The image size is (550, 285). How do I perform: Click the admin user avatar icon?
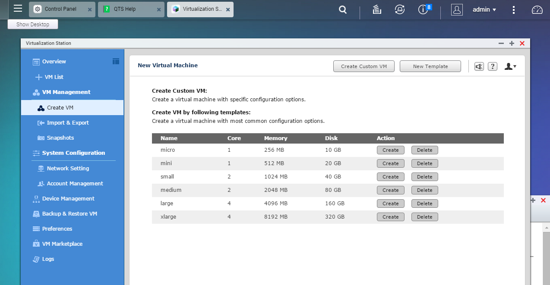point(457,9)
